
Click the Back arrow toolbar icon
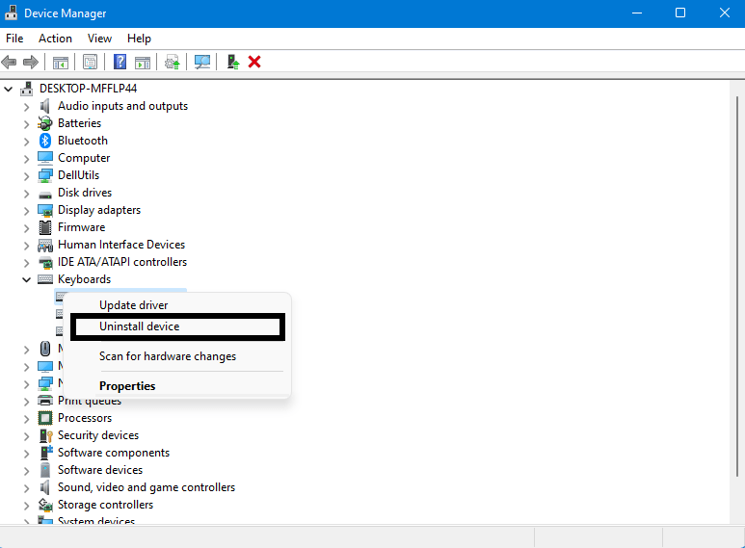pos(9,62)
